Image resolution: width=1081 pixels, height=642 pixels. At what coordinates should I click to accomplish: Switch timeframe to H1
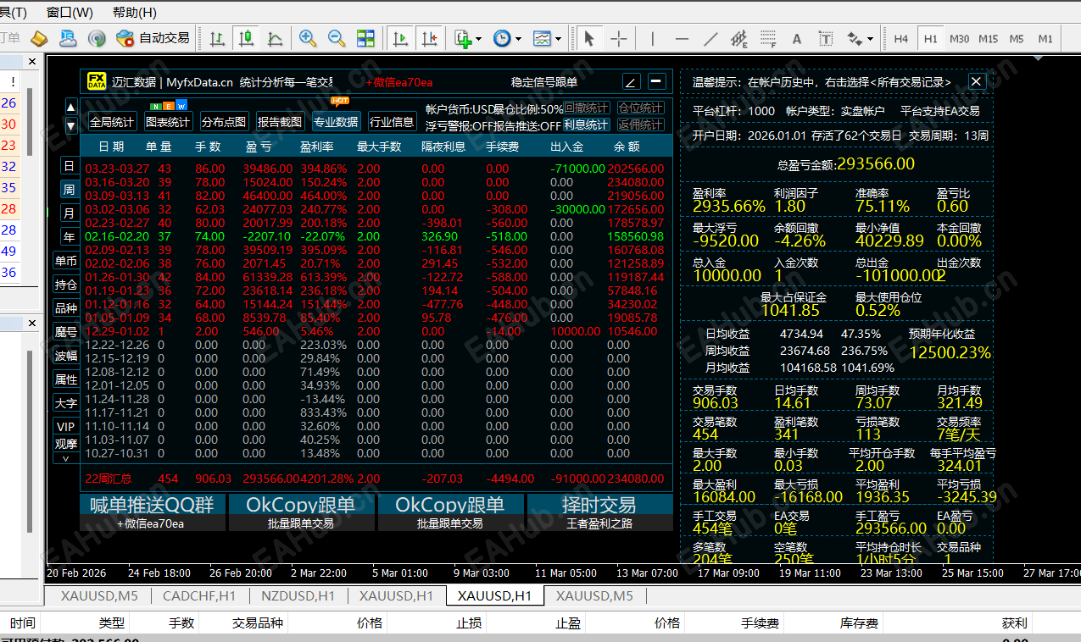coord(931,38)
